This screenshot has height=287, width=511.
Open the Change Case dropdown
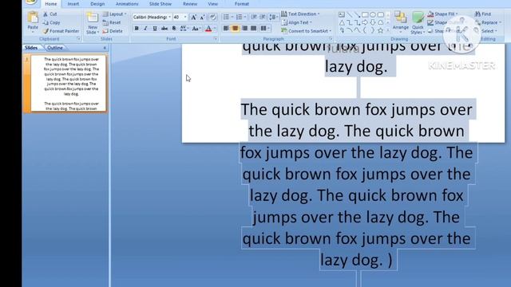tap(196, 29)
